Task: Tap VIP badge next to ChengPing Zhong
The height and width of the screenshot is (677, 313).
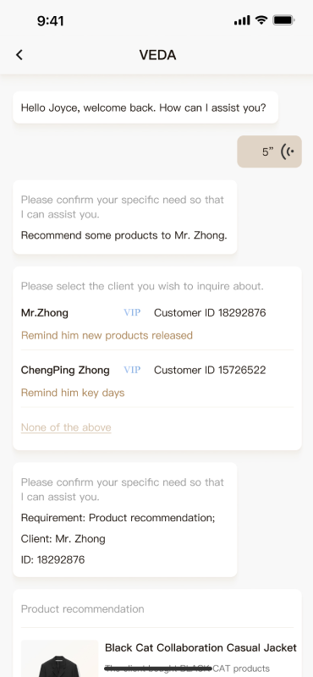Action: (x=132, y=370)
